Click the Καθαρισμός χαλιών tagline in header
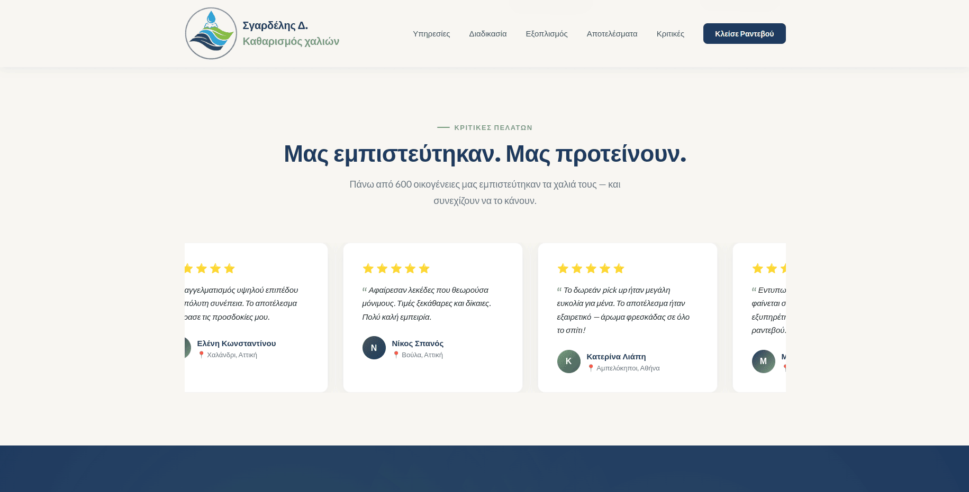The height and width of the screenshot is (492, 969). (x=291, y=41)
